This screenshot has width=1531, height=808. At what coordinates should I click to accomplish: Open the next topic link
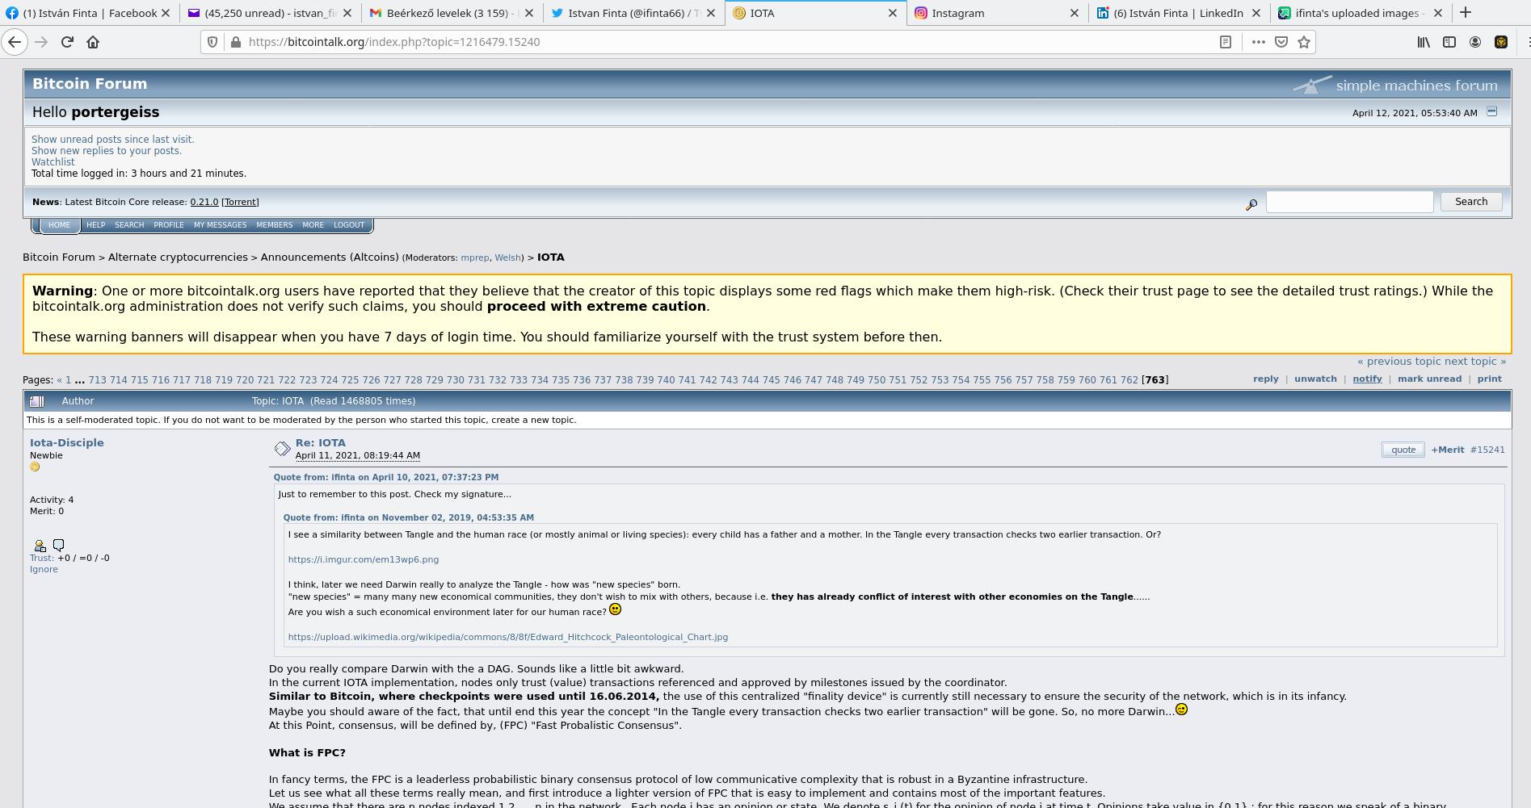click(x=1475, y=362)
